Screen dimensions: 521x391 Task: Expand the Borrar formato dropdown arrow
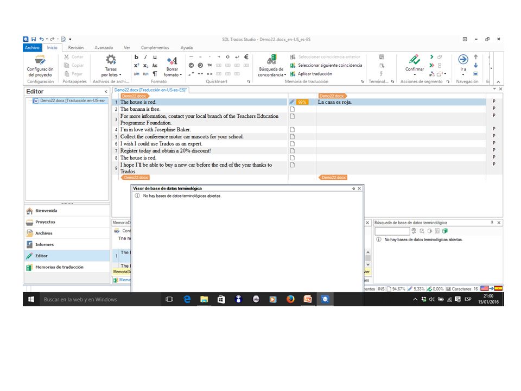pos(181,75)
